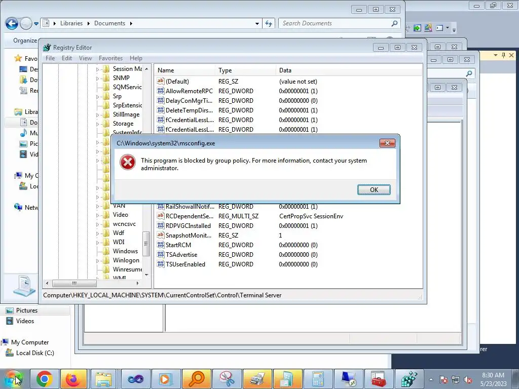The image size is (519, 389).
Task: Open the View menu in Registry Editor
Action: (85, 58)
